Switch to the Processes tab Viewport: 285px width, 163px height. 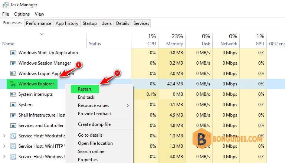(12, 23)
